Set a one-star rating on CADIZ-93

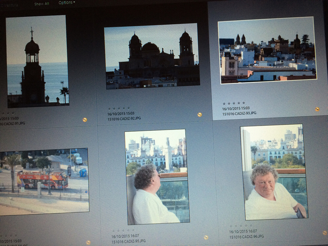[224, 104]
